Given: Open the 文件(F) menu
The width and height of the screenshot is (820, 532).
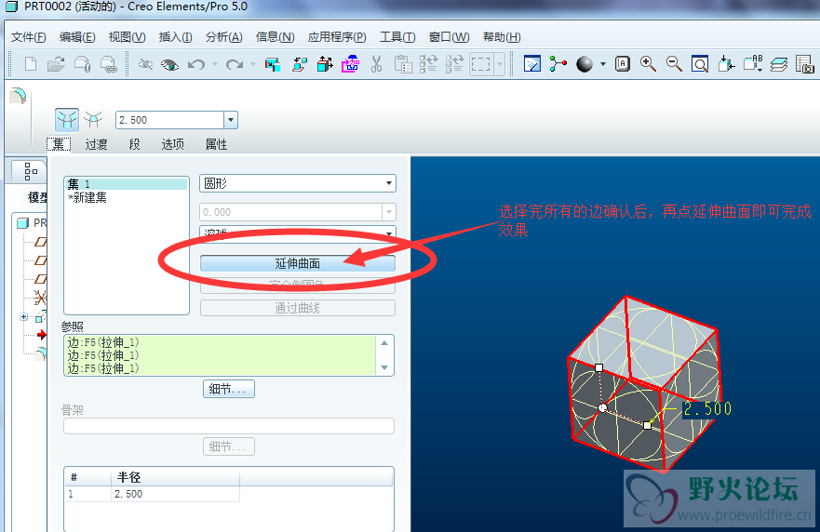Looking at the screenshot, I should [x=28, y=37].
